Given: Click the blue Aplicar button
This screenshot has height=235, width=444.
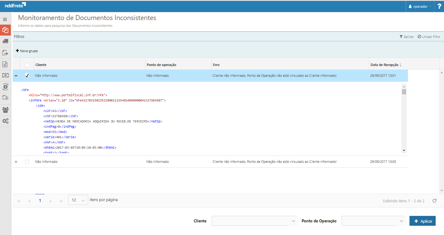Looking at the screenshot, I should click(x=422, y=221).
